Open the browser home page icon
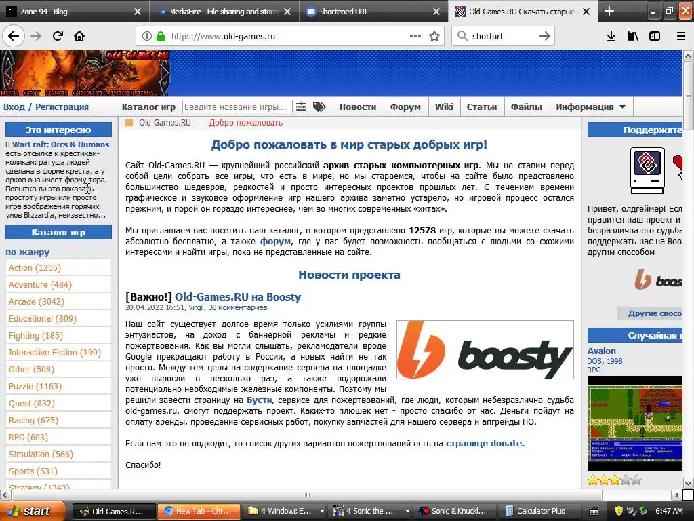This screenshot has width=694, height=521. (79, 36)
